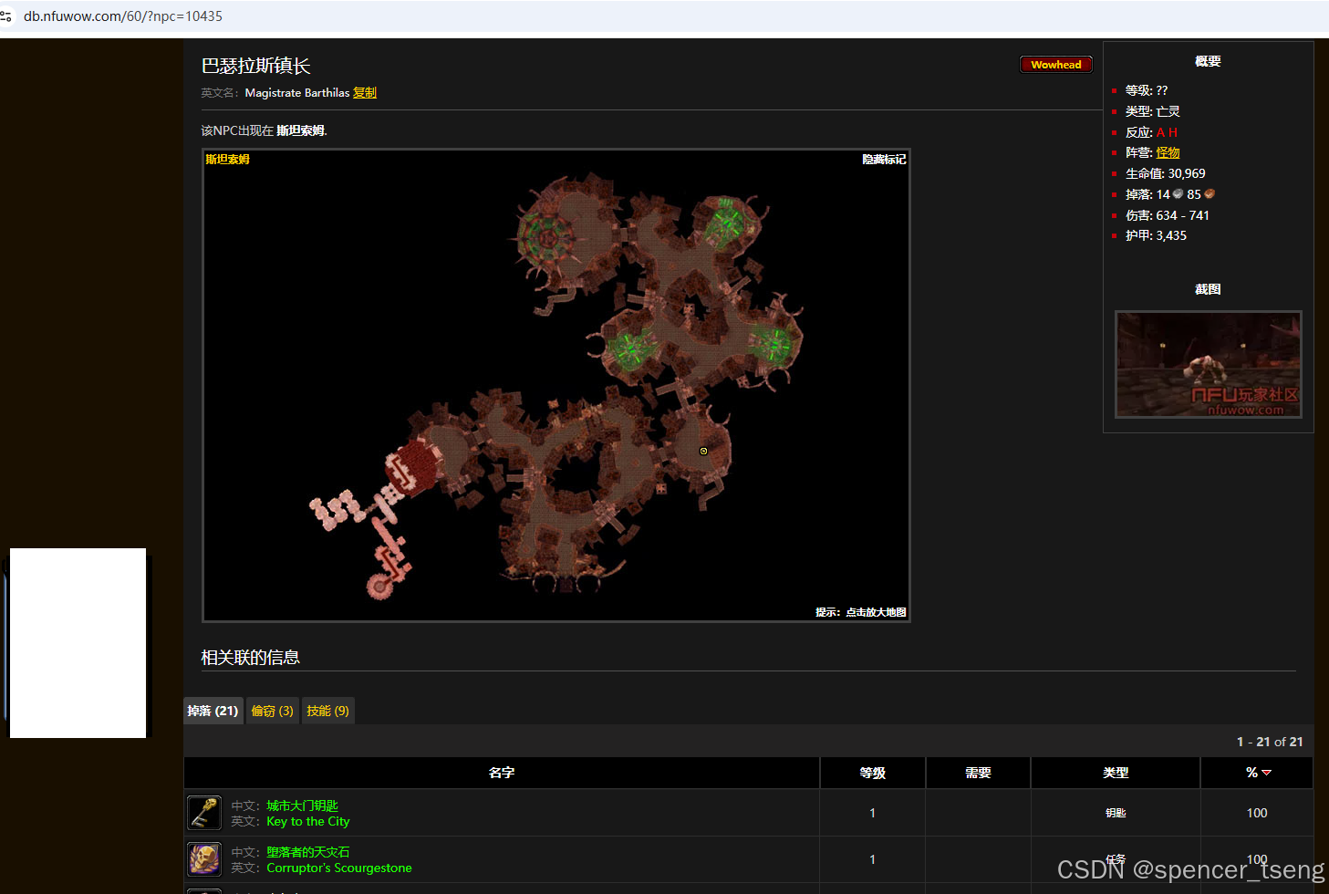Sort table by 名字 column
The width and height of the screenshot is (1329, 894).
coord(502,773)
